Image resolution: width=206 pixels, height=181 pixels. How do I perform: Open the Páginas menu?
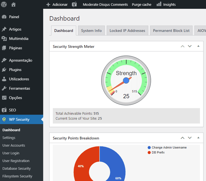15,48
